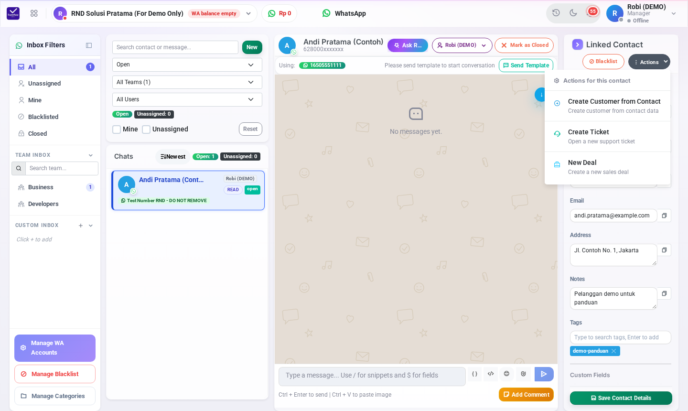Copy the Email field value
The image size is (688, 411).
coord(664,216)
